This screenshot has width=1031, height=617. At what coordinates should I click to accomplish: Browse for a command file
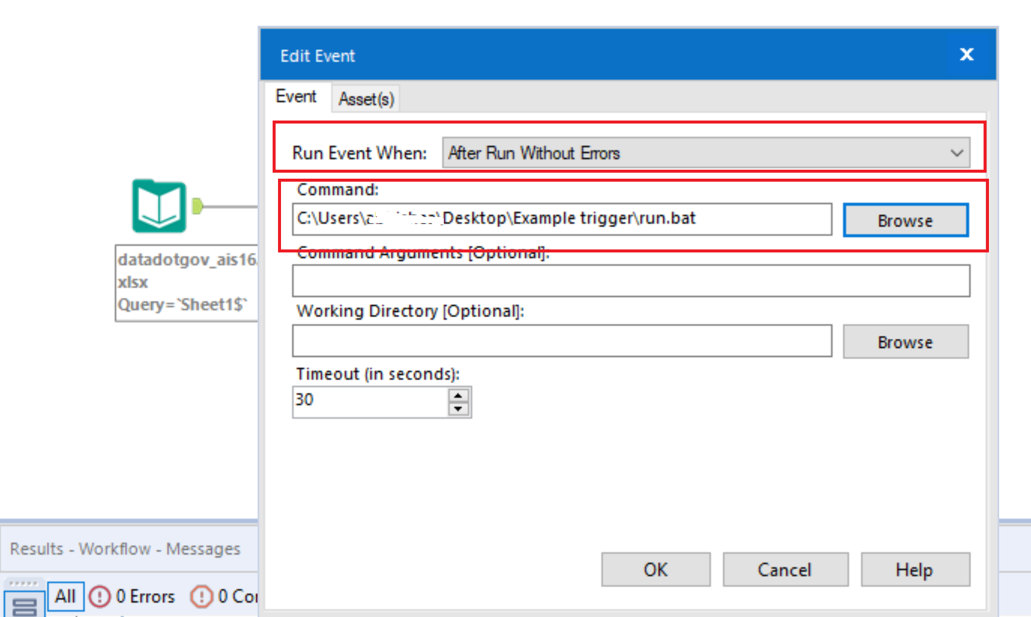point(905,220)
